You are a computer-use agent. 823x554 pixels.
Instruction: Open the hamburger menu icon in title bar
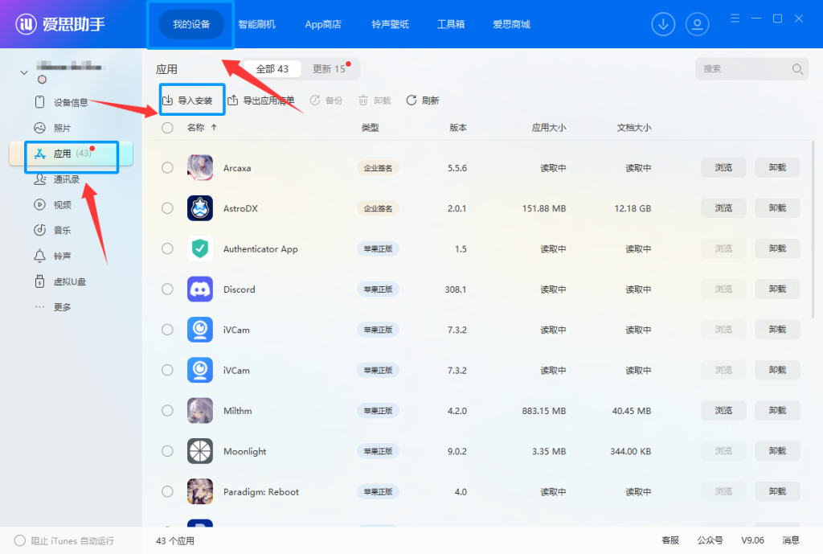pyautogui.click(x=735, y=18)
